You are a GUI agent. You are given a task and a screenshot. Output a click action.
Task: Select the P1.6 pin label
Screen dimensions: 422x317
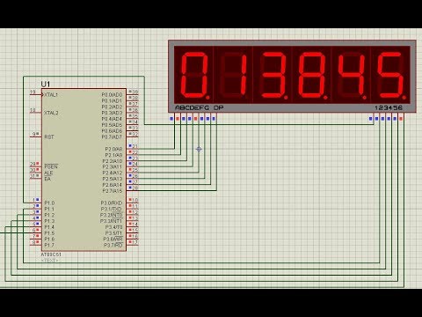coord(49,239)
